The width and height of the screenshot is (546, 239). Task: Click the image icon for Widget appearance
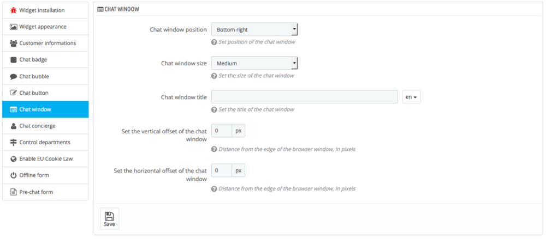pyautogui.click(x=14, y=27)
